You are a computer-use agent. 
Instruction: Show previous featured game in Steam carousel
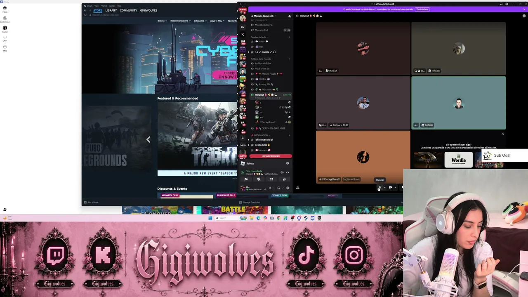click(x=148, y=139)
